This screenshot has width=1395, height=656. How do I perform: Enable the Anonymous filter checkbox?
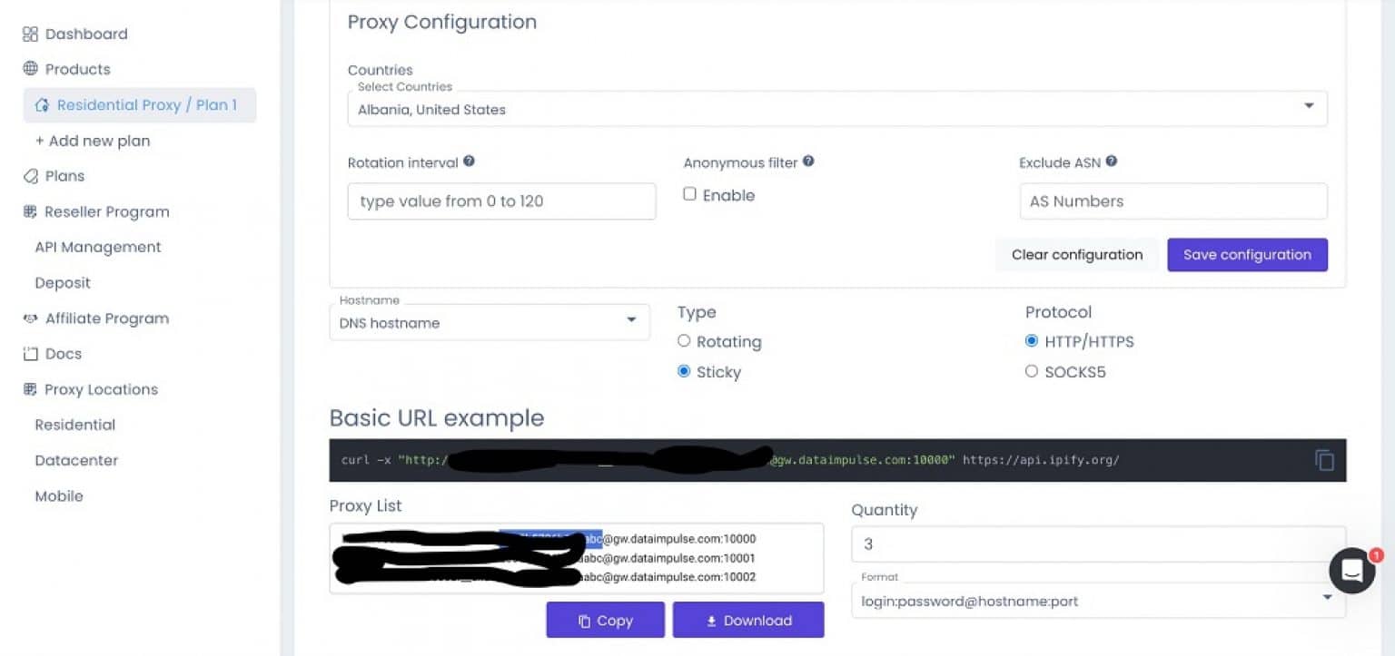tap(689, 194)
